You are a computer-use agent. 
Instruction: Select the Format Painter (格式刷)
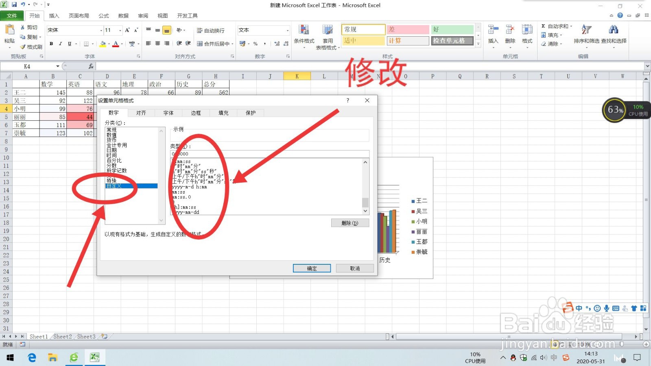[31, 46]
